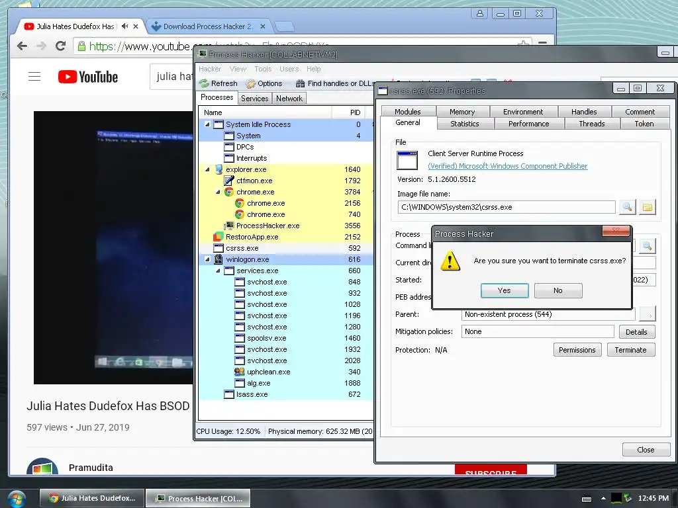Open the Users menu in Process Hacker
The width and height of the screenshot is (678, 508).
pos(289,69)
